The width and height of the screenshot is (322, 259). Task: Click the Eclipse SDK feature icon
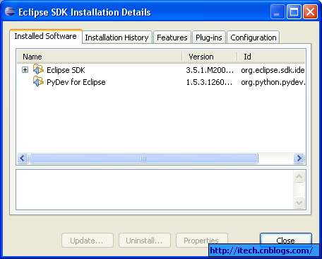click(38, 69)
